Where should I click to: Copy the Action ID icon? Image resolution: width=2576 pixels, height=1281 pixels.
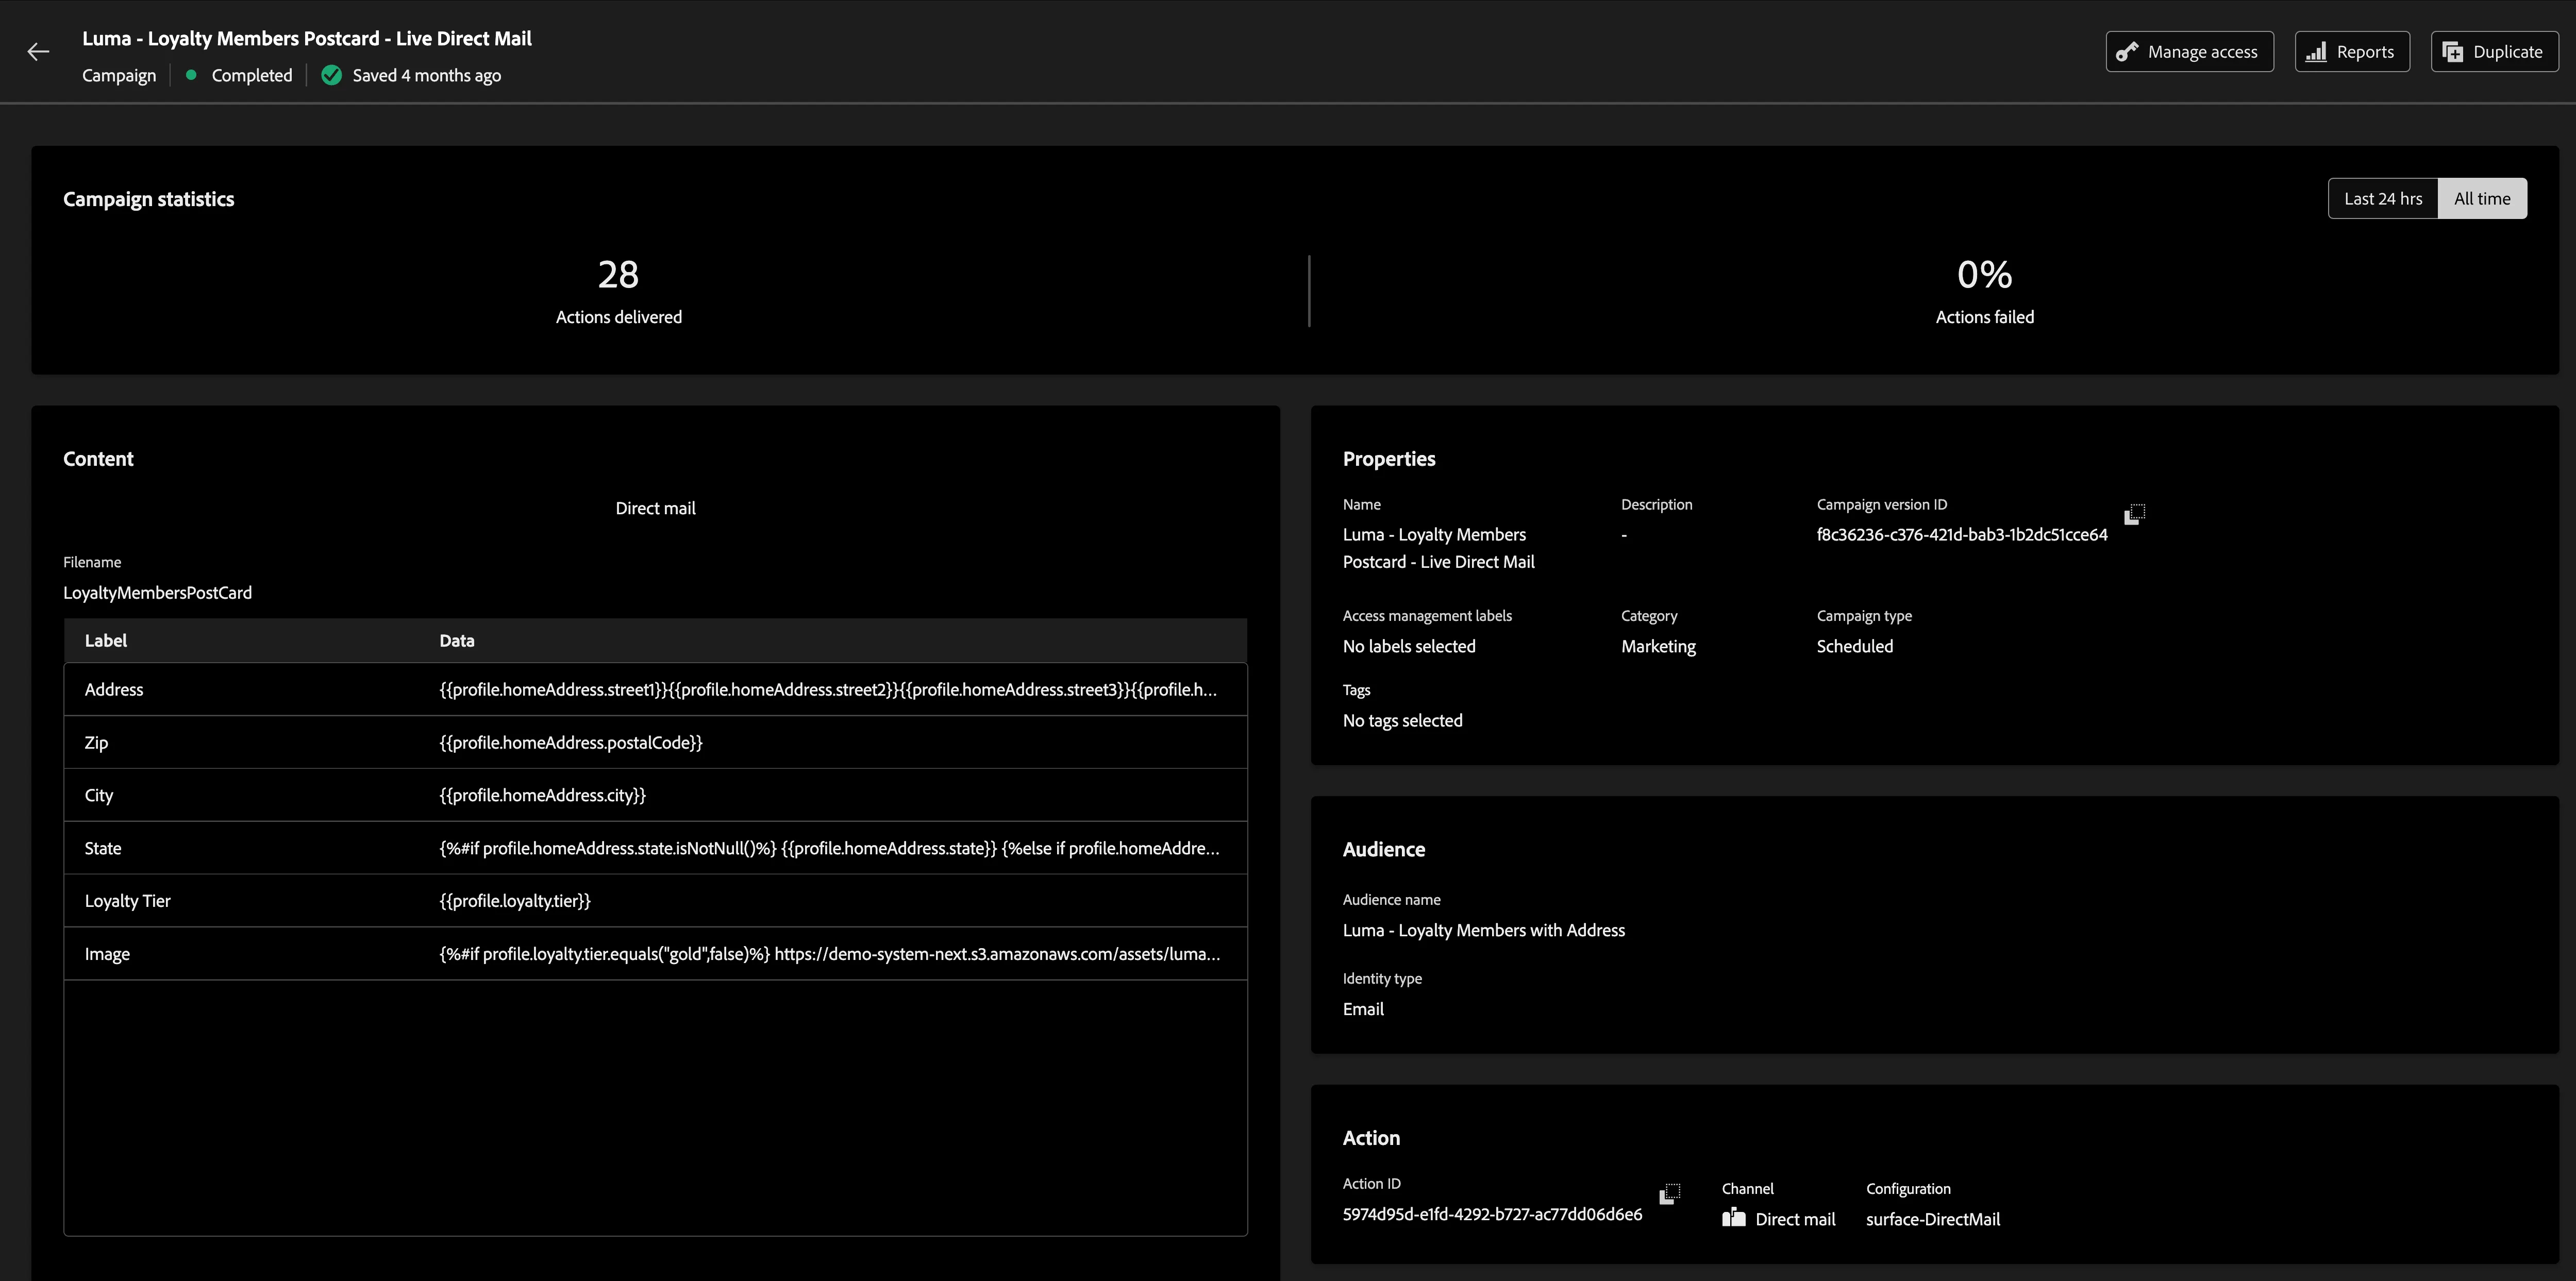[x=1669, y=1193]
